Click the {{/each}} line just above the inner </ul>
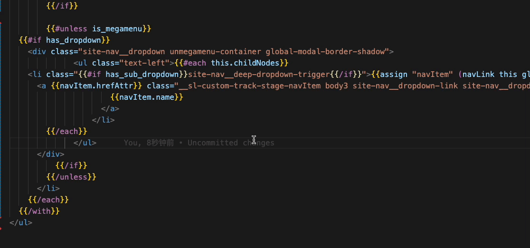The image size is (530, 248). pos(66,131)
